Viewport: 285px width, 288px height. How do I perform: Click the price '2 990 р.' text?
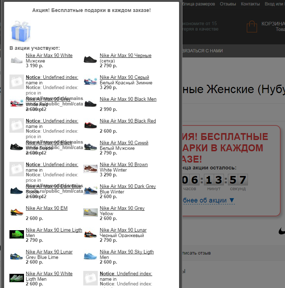coord(108,109)
